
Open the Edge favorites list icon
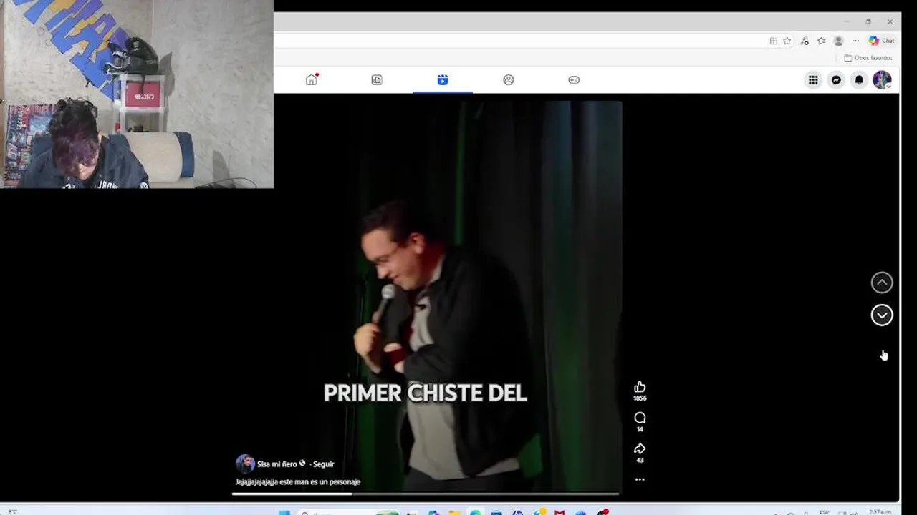pyautogui.click(x=821, y=41)
